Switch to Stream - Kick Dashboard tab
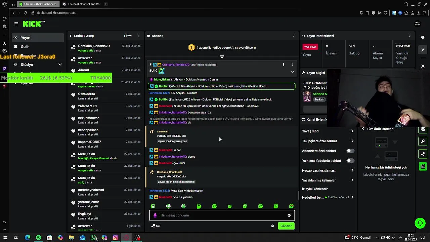Image resolution: width=430 pixels, height=242 pixels. tap(38, 4)
